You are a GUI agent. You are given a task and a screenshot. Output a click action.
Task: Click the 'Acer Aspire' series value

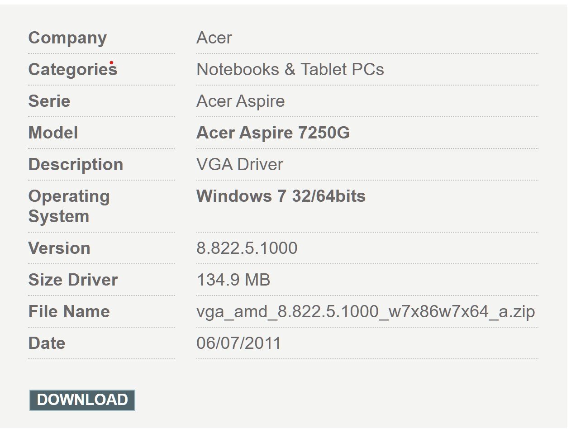tap(241, 101)
